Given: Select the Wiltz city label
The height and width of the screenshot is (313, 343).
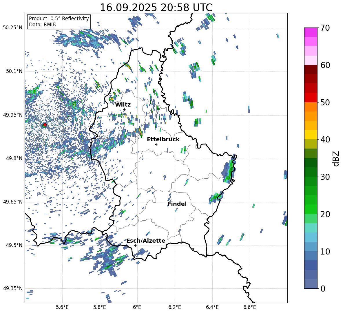Looking at the screenshot, I should [x=123, y=105].
